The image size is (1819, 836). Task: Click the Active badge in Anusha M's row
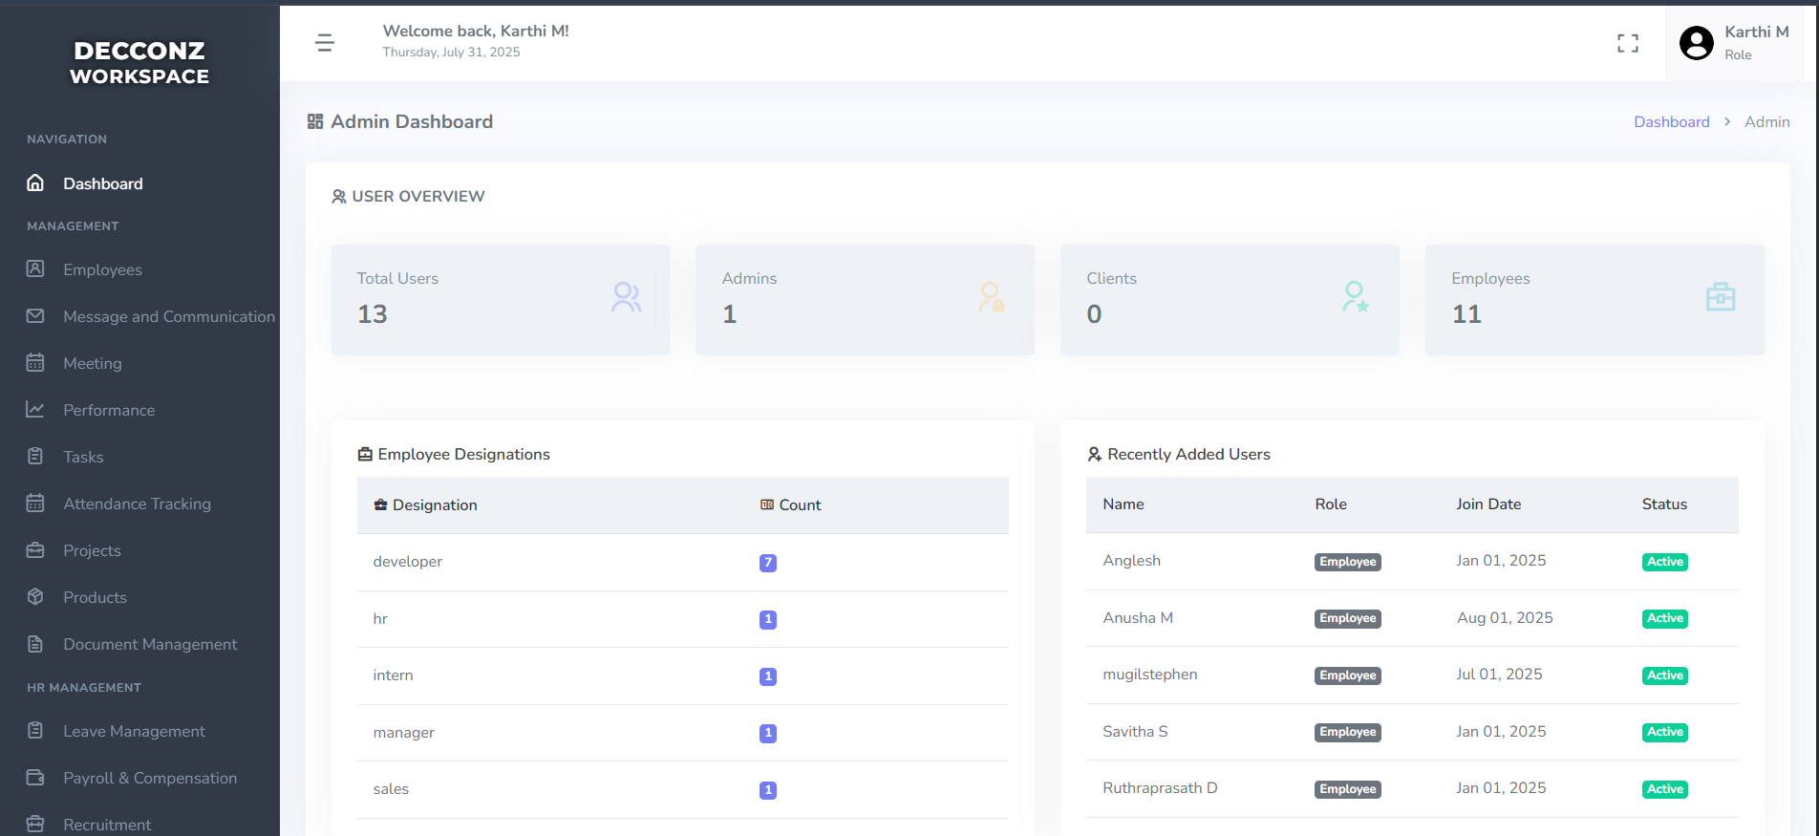1665,618
